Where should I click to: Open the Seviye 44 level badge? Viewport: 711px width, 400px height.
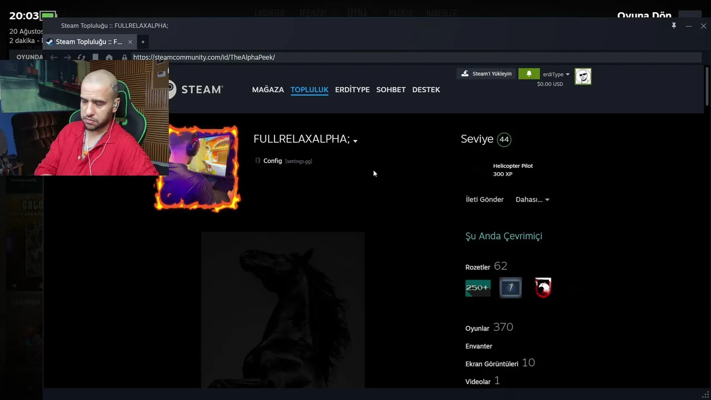click(504, 139)
